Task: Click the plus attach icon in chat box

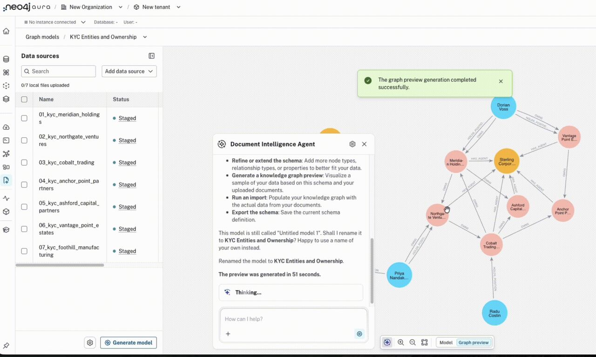Action: (228, 334)
